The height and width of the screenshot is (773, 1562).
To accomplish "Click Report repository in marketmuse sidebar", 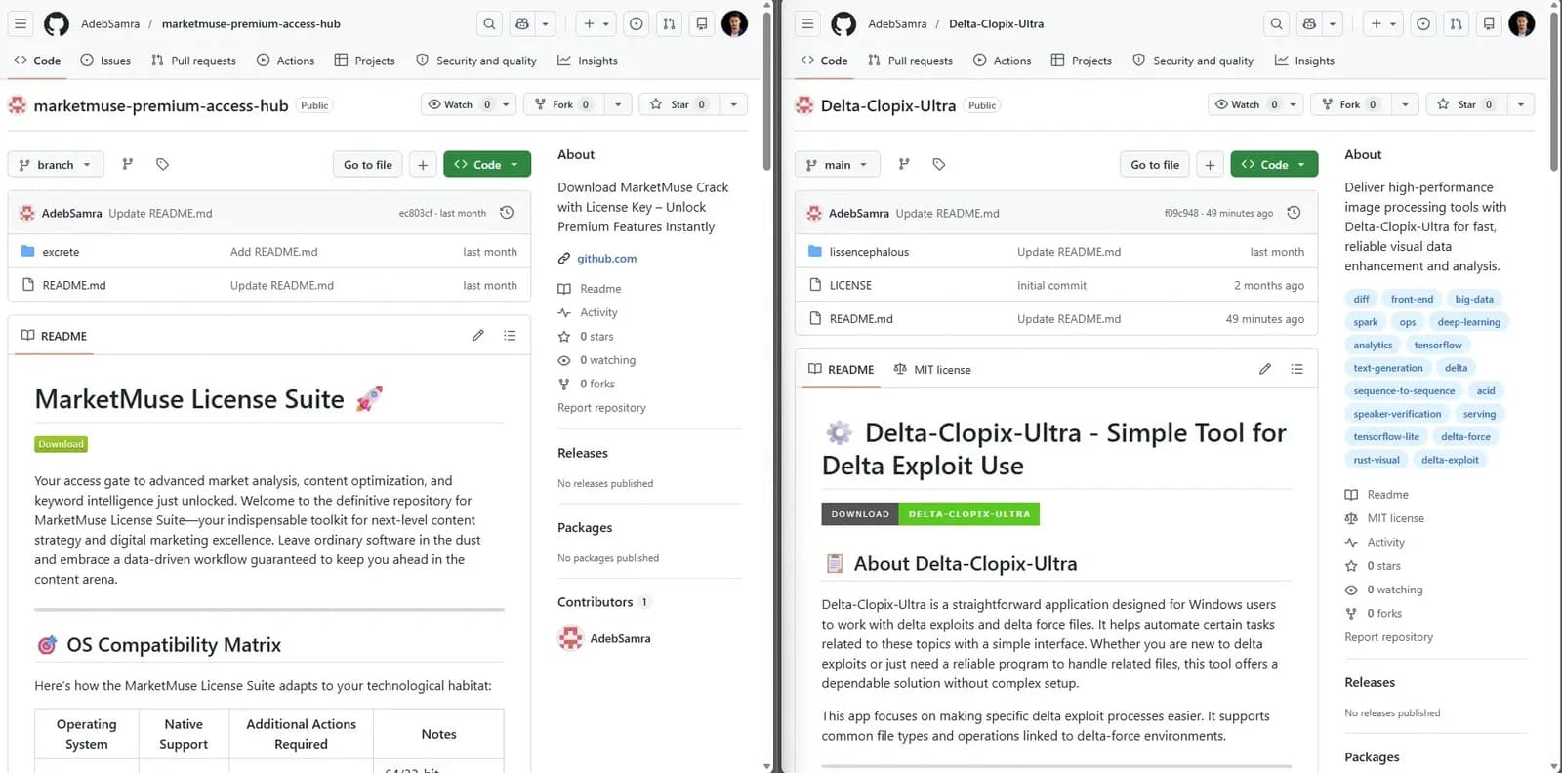I will 601,408.
